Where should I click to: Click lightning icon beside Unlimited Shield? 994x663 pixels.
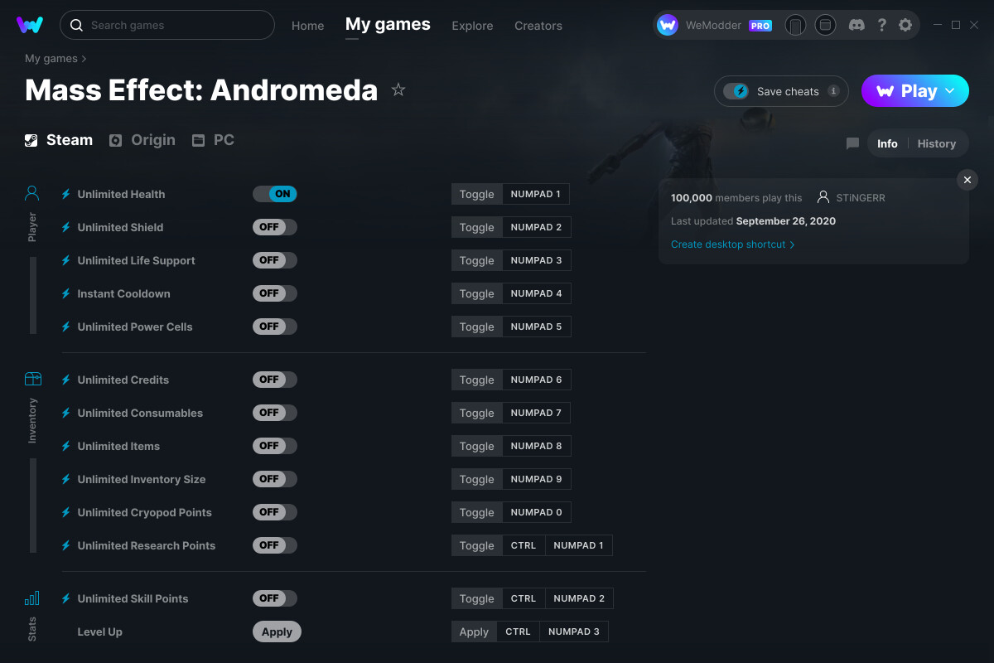click(66, 227)
